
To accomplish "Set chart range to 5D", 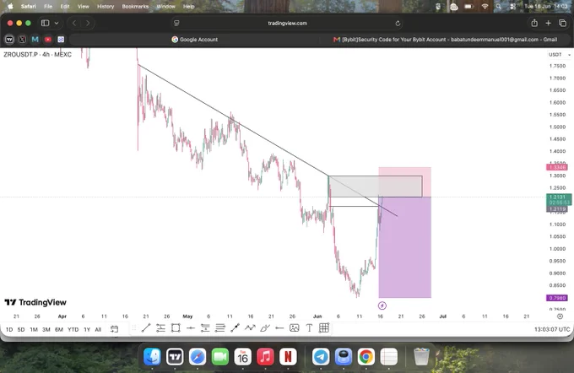I will [x=21, y=329].
